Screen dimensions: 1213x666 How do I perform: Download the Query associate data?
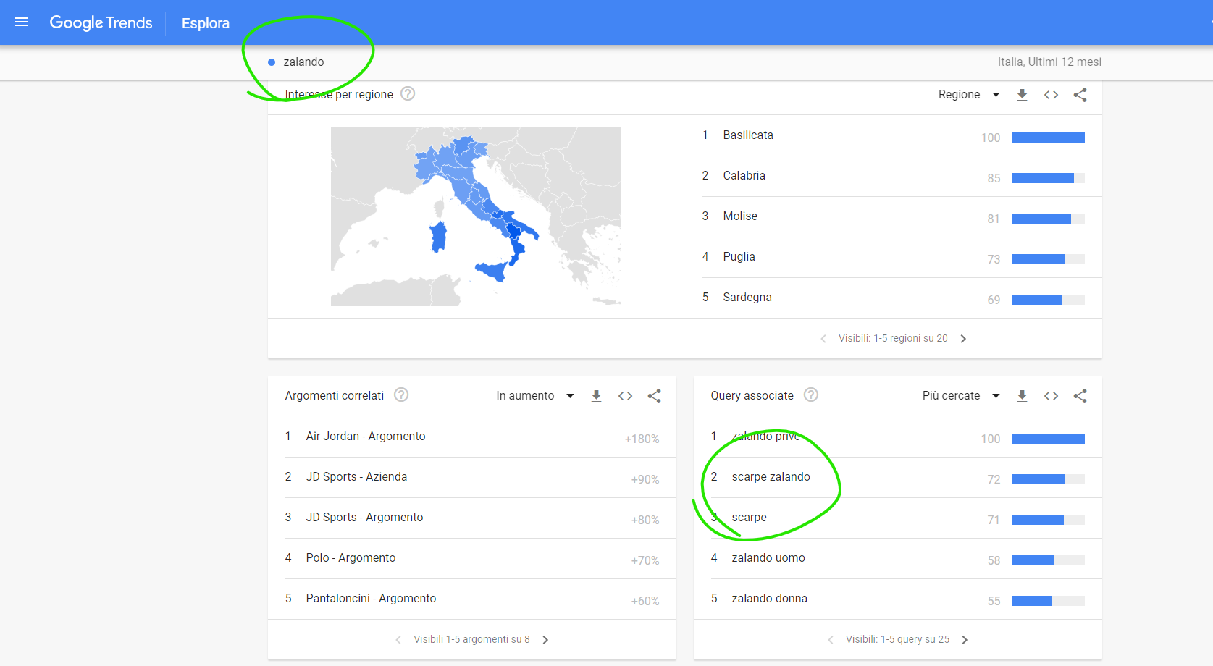tap(1022, 396)
